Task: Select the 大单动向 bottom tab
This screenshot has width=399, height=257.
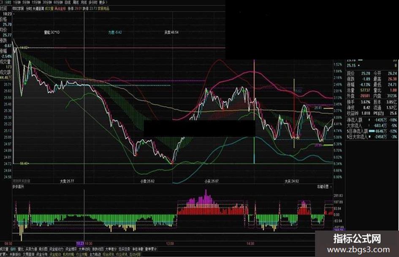Action: coord(84,249)
